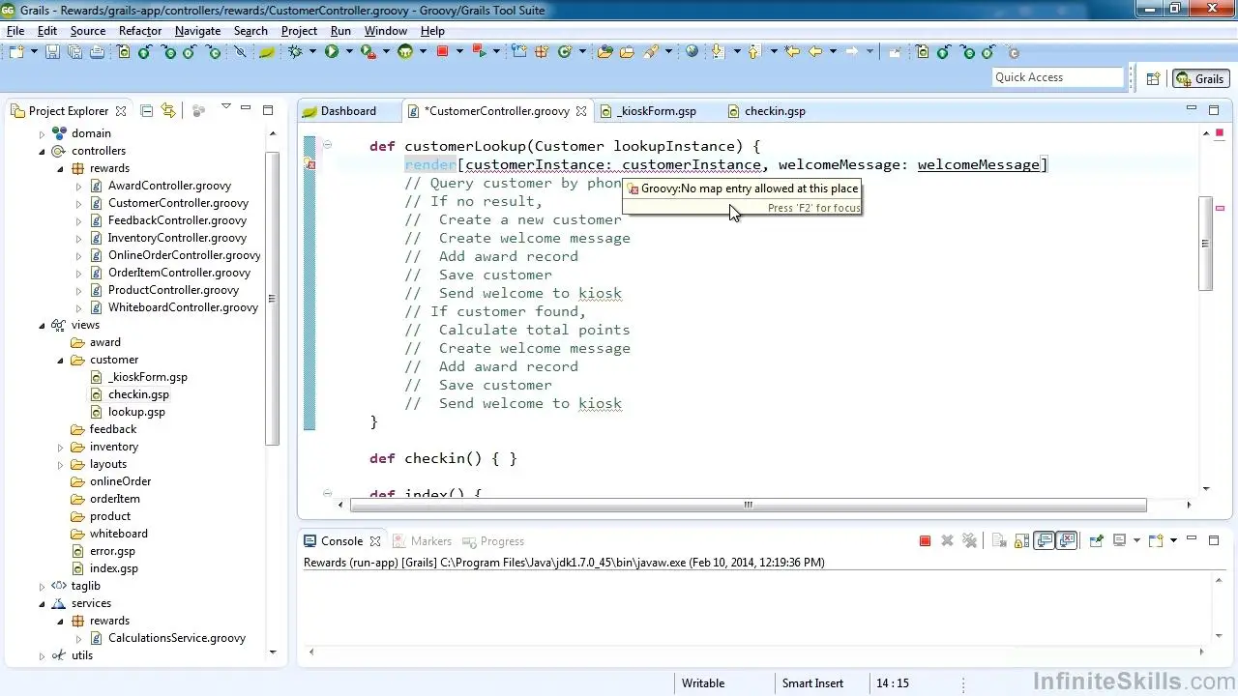Click the Open Perspective icon
The height and width of the screenshot is (696, 1238).
point(1153,79)
